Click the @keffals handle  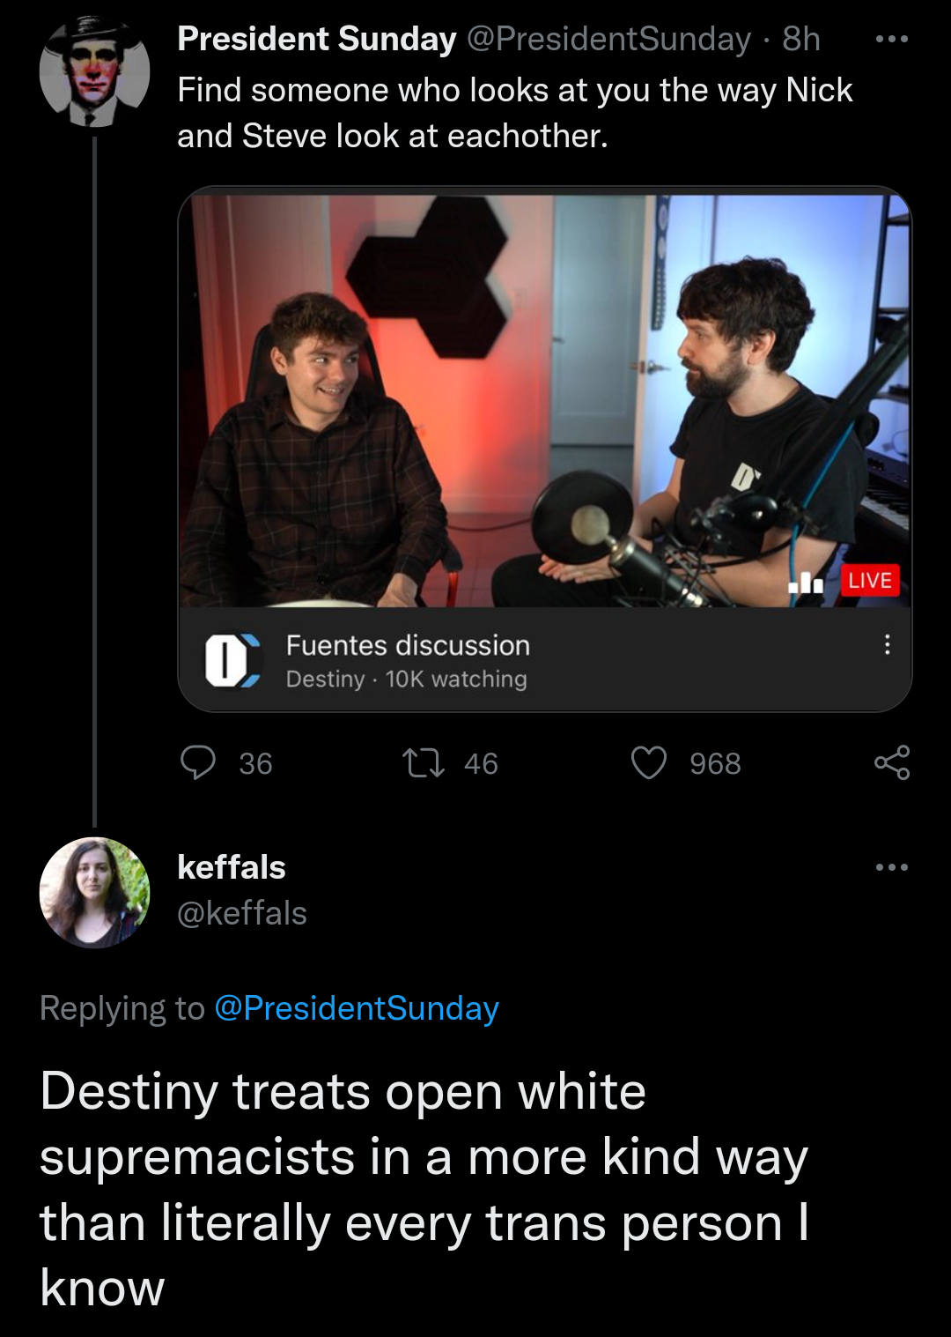click(x=242, y=913)
